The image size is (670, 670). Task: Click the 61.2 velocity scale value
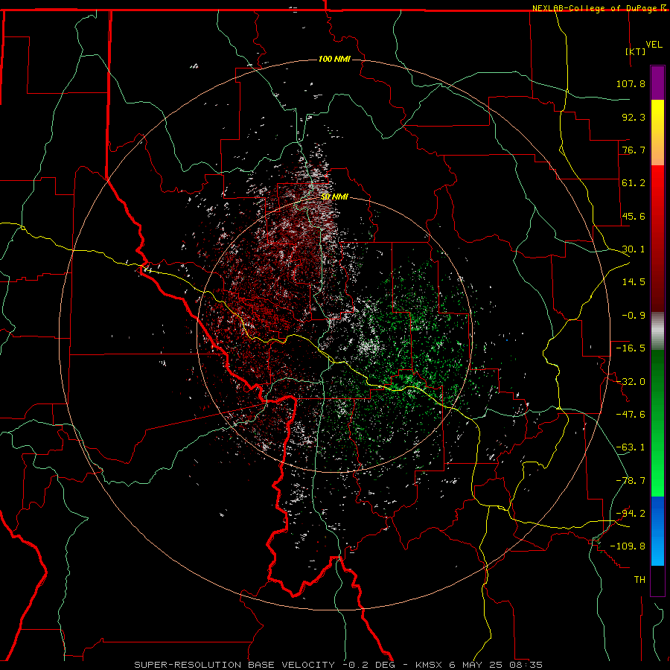pyautogui.click(x=634, y=183)
